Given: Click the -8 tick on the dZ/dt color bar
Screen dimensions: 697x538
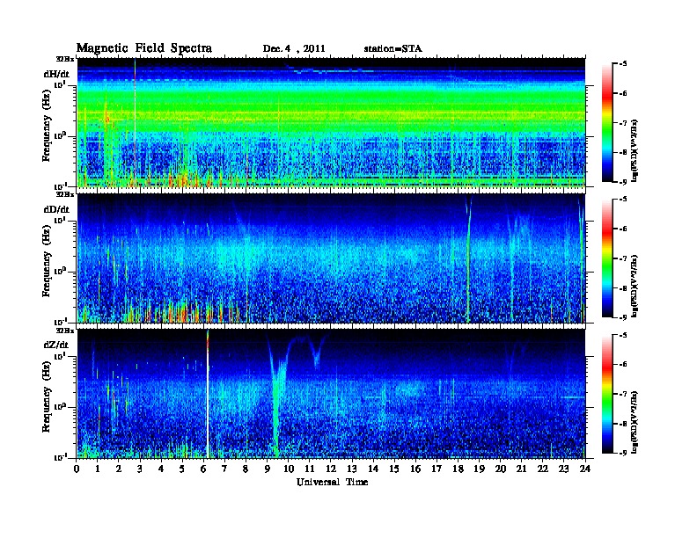Looking at the screenshot, I should 623,424.
